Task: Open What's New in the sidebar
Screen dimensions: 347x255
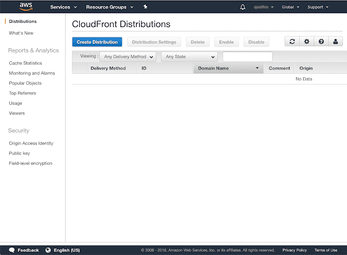Action: coord(21,33)
